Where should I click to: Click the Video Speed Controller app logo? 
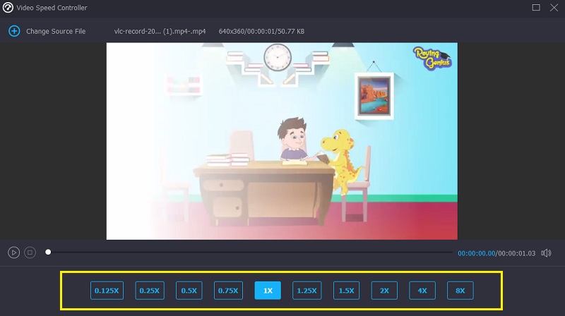[9, 8]
